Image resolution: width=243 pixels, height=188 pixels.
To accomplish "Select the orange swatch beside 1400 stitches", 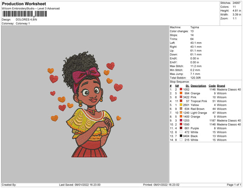I will 181,116.
